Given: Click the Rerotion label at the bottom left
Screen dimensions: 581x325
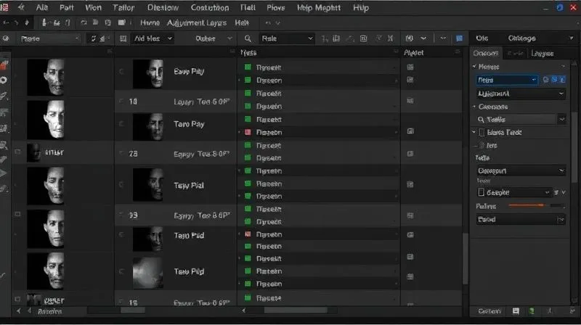Looking at the screenshot, I should coord(49,312).
